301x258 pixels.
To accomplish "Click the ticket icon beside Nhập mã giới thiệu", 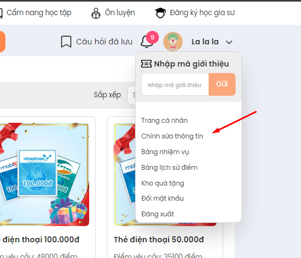I will [146, 64].
